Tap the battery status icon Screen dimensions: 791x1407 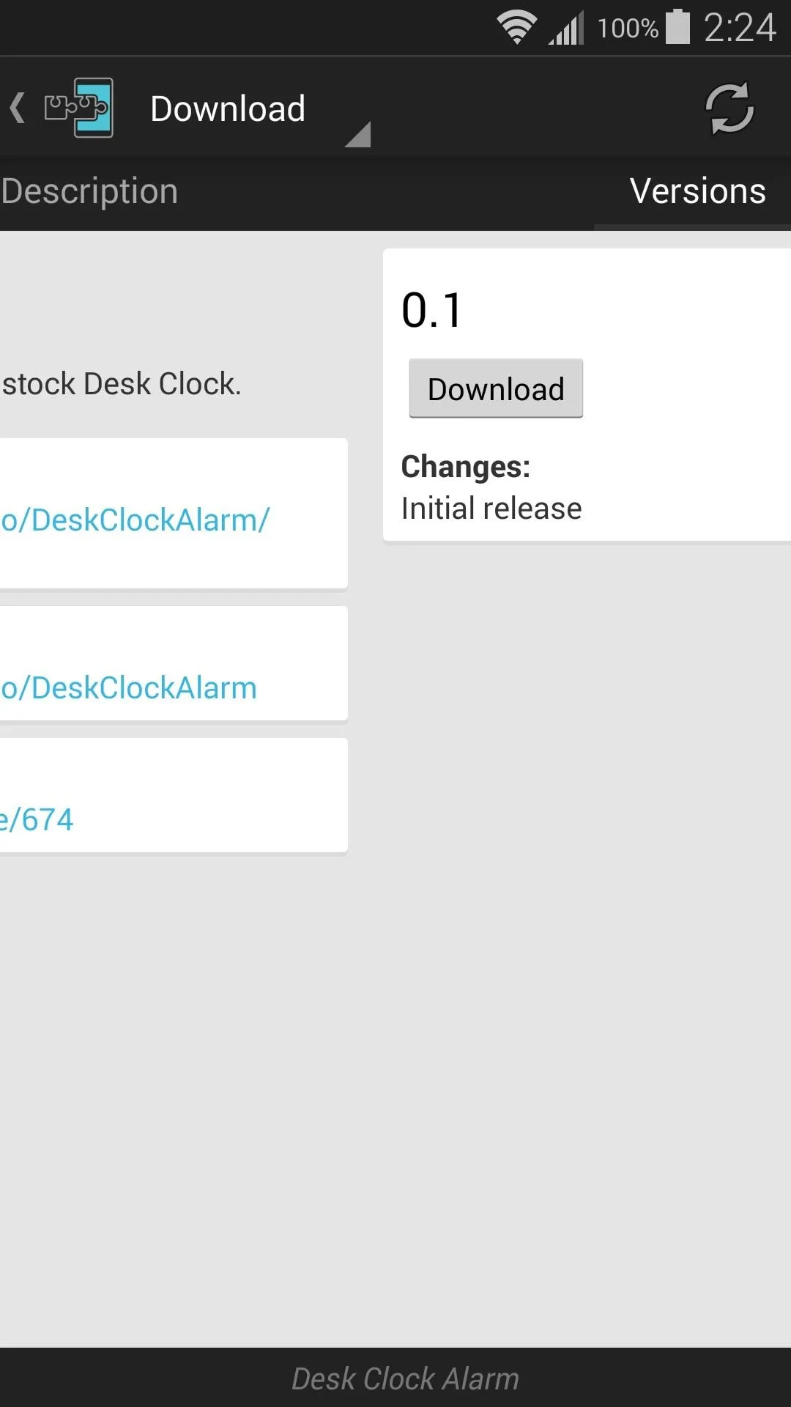tap(677, 27)
